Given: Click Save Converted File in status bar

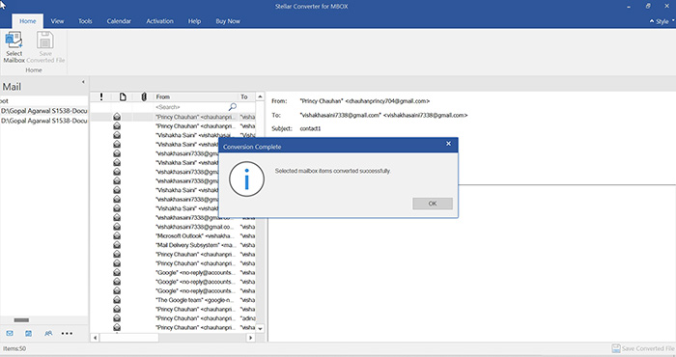Looking at the screenshot, I should (643, 348).
